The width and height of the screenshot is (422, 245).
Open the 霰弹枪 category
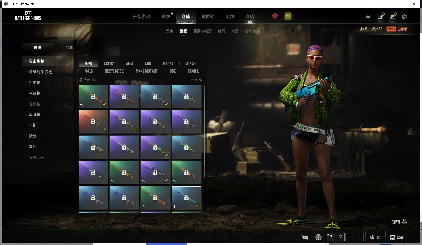point(34,115)
